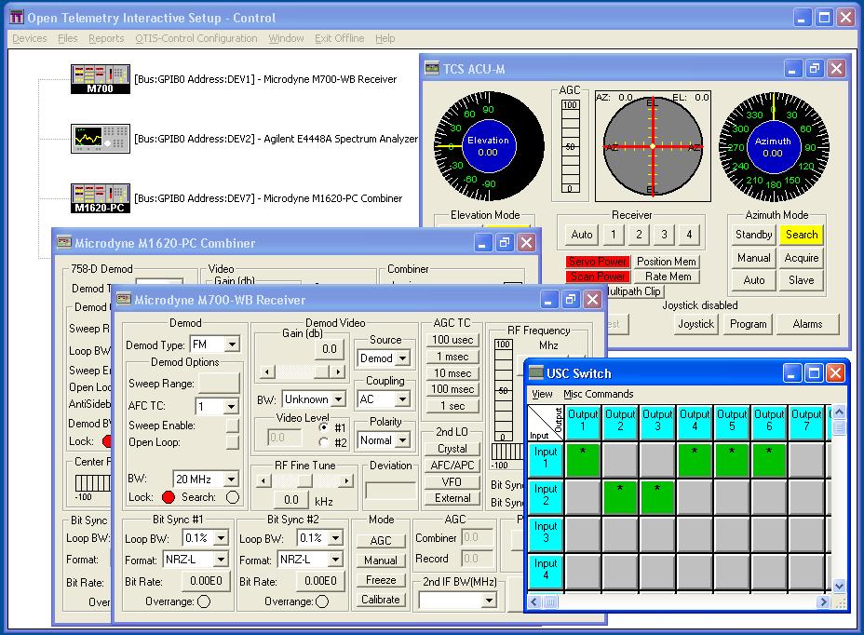Screen dimensions: 864x635
Task: Open the Agilent E4448A Spectrum Analyzer device icon
Action: coord(101,139)
